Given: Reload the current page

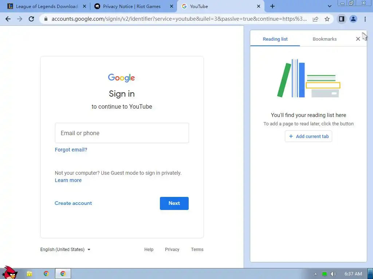Looking at the screenshot, I should tap(31, 19).
